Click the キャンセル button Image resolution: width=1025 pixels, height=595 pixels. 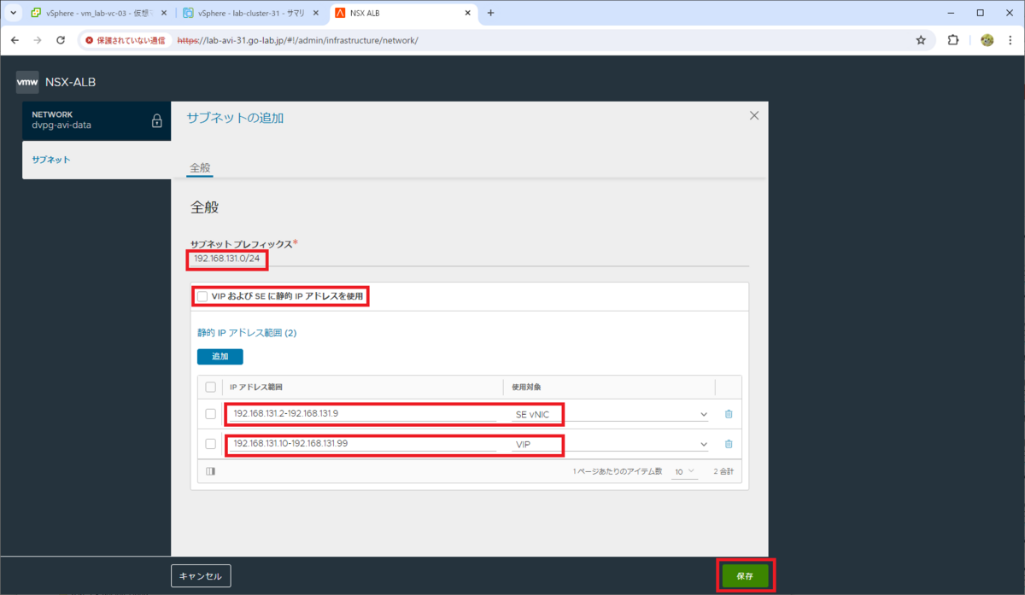pos(201,576)
